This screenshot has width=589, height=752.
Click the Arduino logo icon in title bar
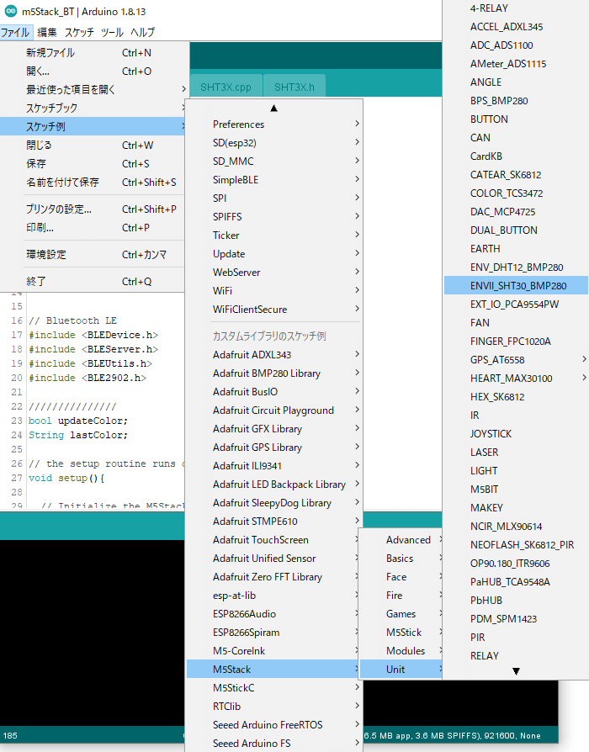coord(11,11)
